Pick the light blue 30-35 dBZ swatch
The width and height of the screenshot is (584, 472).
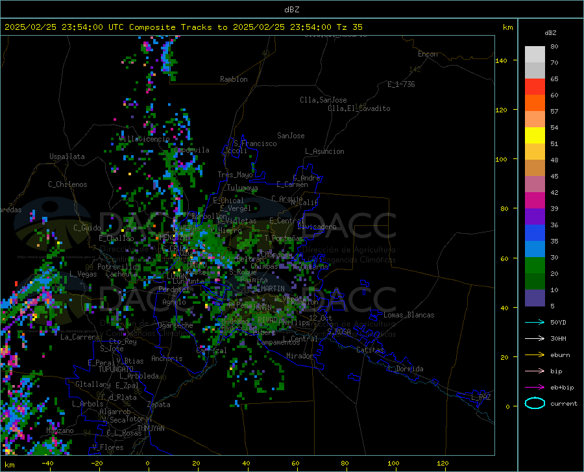point(535,249)
